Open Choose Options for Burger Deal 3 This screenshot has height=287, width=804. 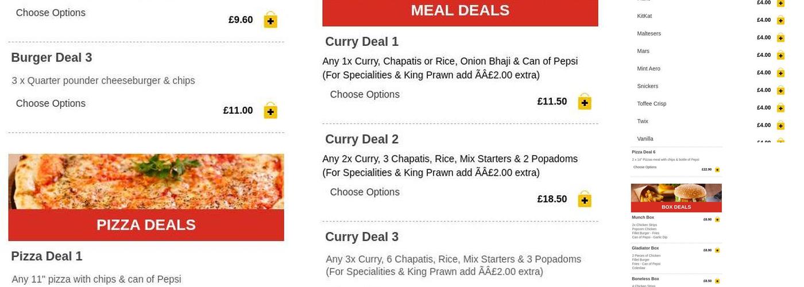[x=51, y=103]
